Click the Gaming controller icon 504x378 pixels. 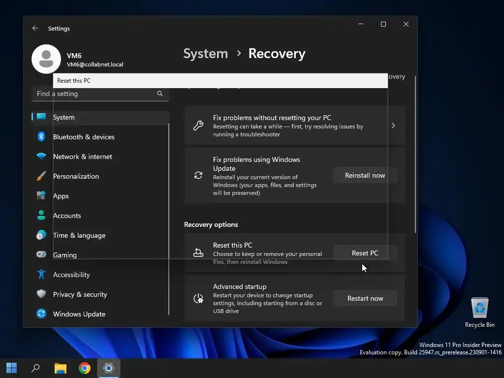[x=41, y=254]
